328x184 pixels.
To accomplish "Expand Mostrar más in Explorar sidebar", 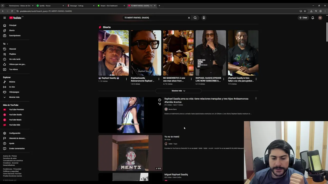I will pos(15,97).
